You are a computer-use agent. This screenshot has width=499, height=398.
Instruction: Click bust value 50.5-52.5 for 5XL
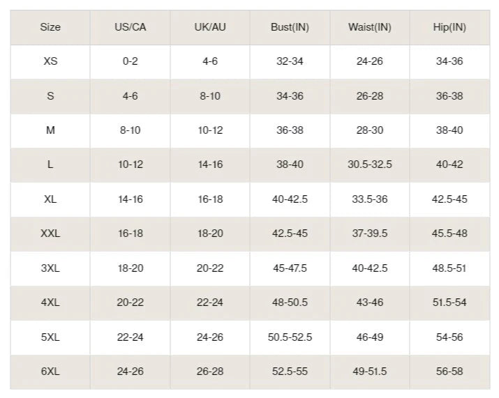[x=290, y=337]
